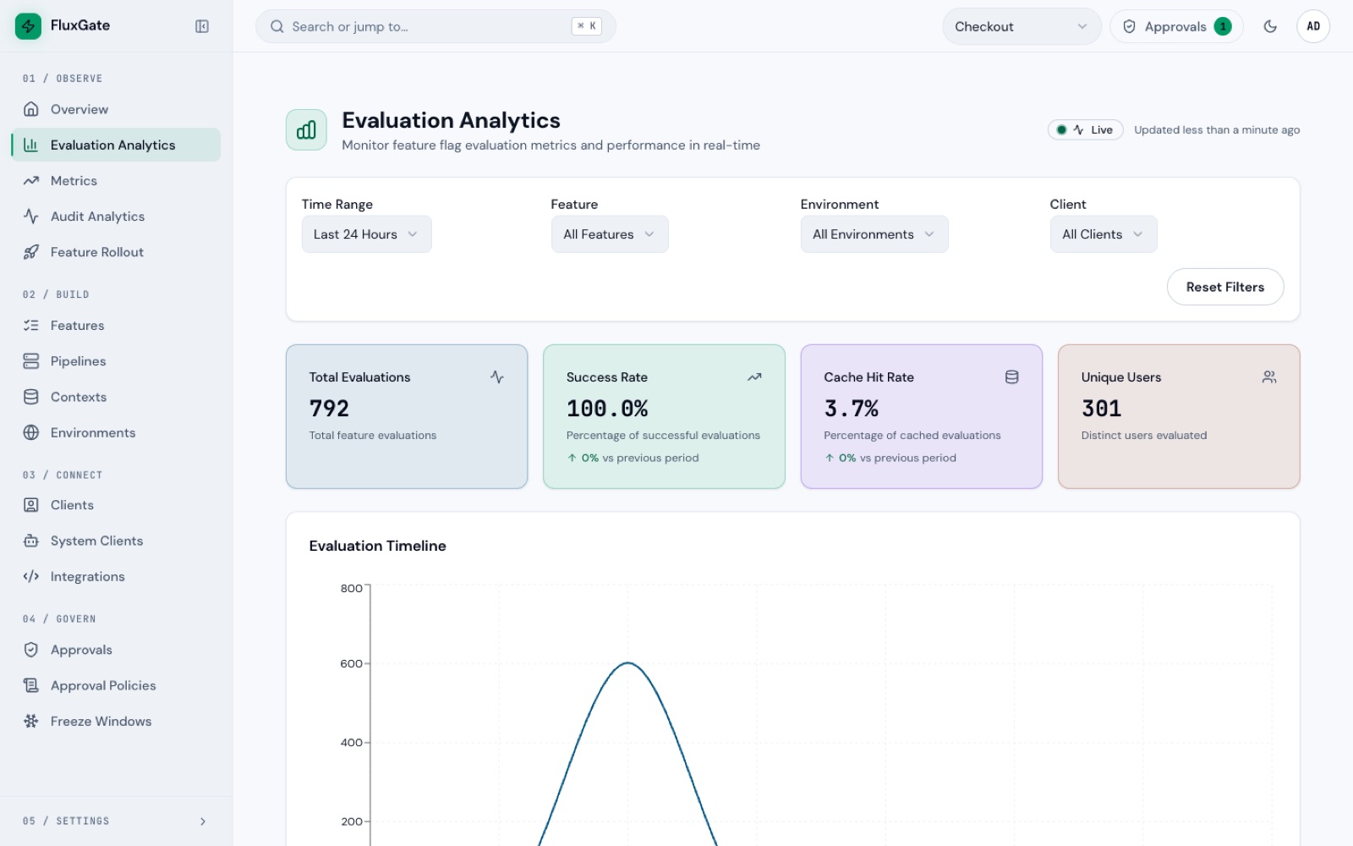Click Updated less than a minute ago text
This screenshot has height=846, width=1353.
1217,129
